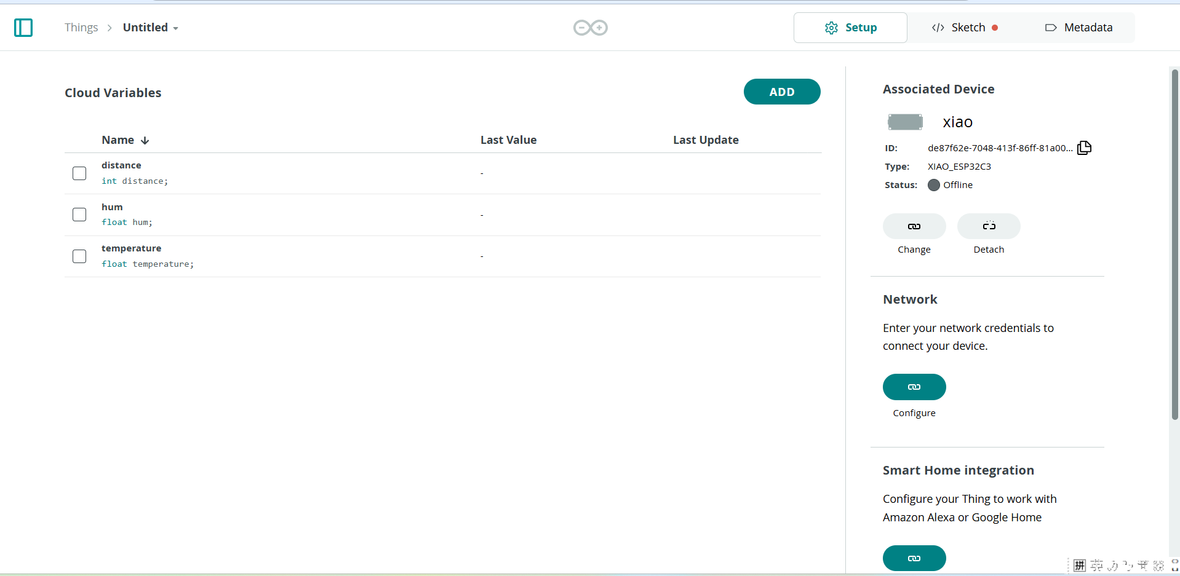Image resolution: width=1180 pixels, height=576 pixels.
Task: Click the xiao device board thumbnail
Action: pyautogui.click(x=905, y=122)
